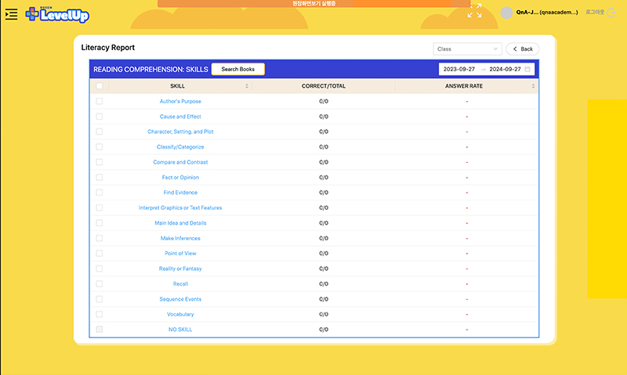The height and width of the screenshot is (375, 627).
Task: Open the Cause and Effect skill link
Action: pos(180,117)
